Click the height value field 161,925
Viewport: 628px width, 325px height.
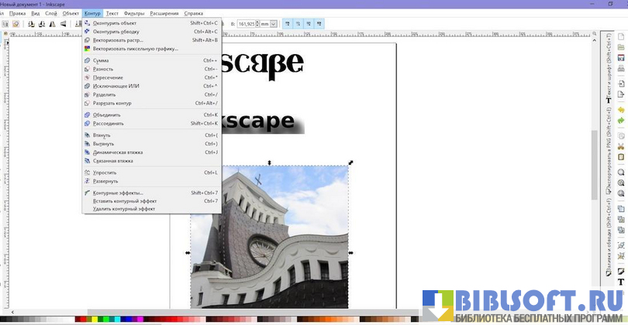(x=245, y=24)
